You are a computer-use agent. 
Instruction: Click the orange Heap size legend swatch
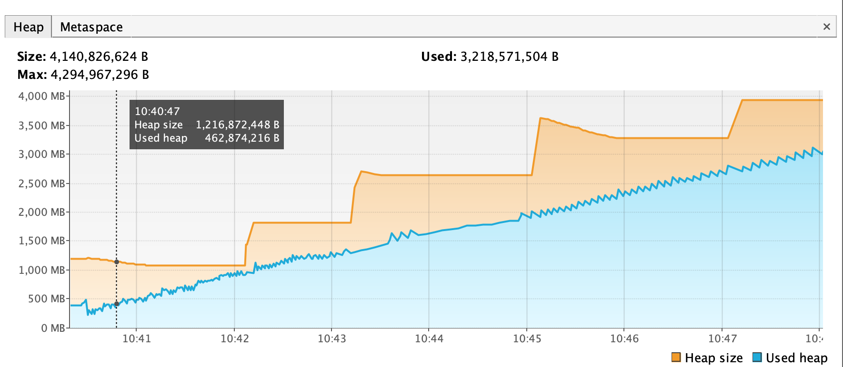(x=676, y=357)
